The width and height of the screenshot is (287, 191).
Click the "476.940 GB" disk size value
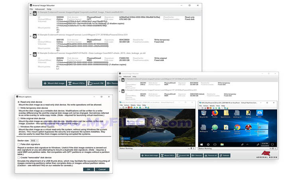click(x=125, y=19)
